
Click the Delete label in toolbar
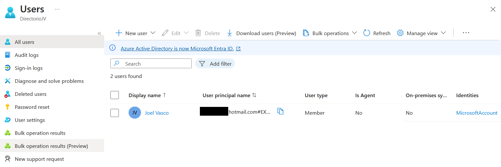click(x=212, y=33)
